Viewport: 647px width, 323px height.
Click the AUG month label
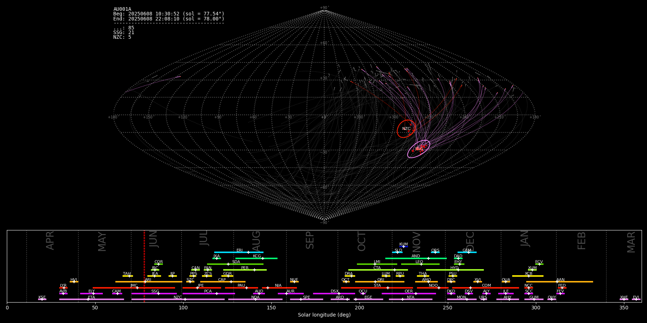pyautogui.click(x=256, y=241)
